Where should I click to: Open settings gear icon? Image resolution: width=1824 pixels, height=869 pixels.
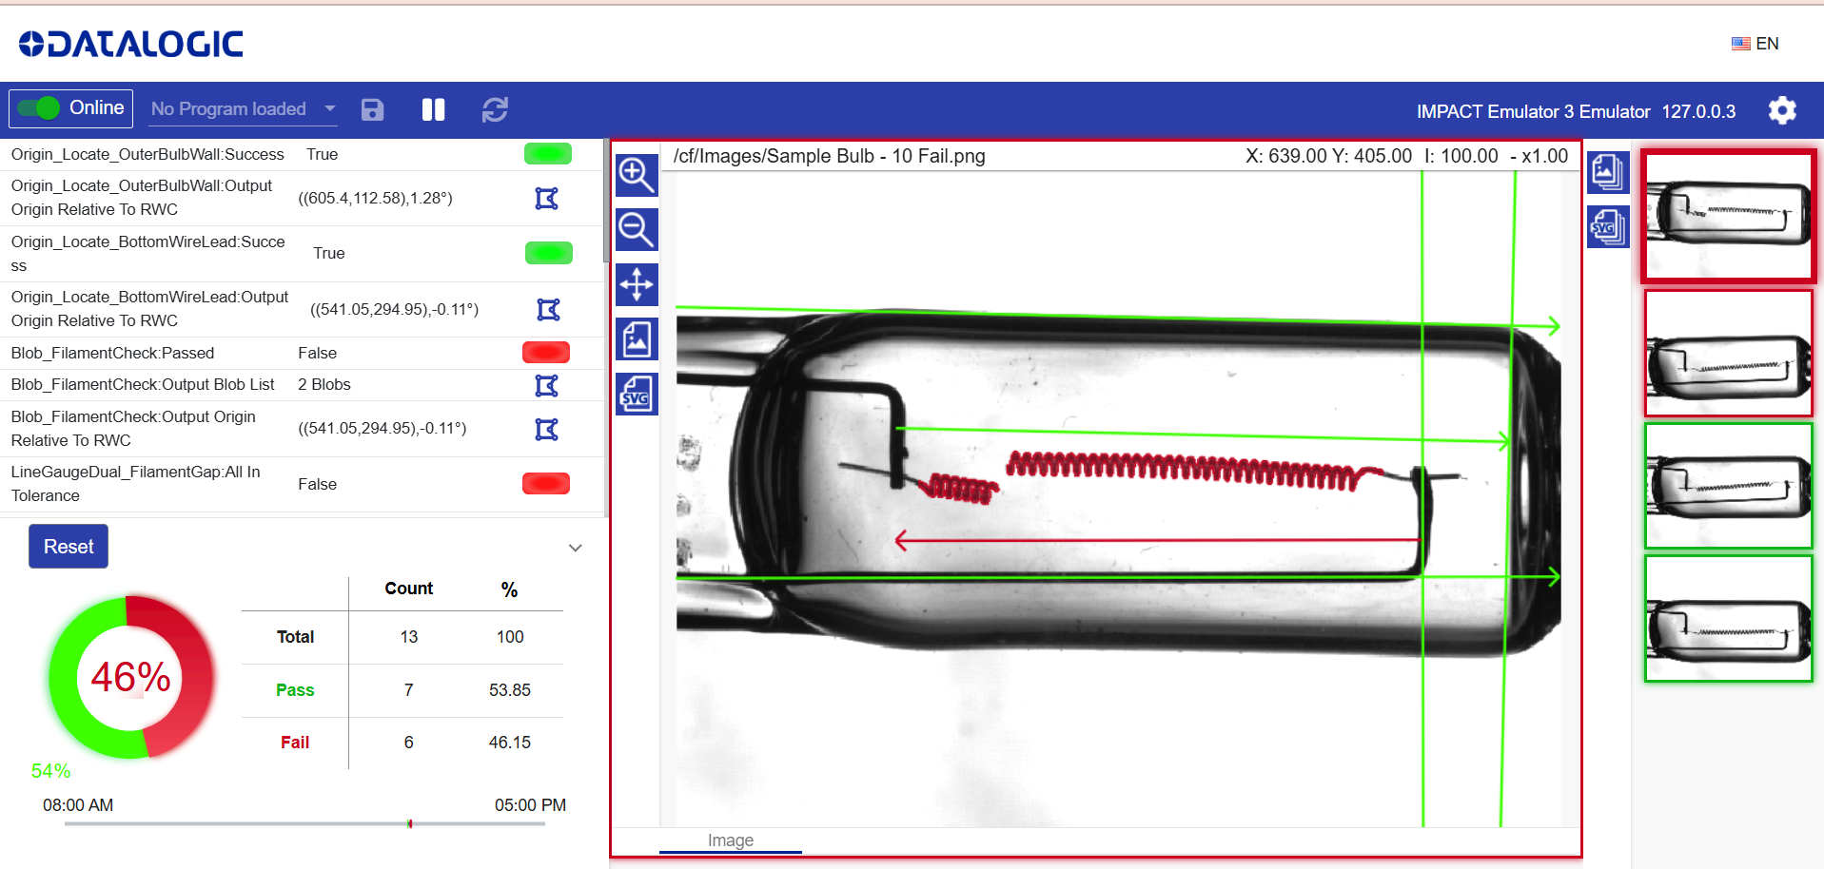[1781, 111]
